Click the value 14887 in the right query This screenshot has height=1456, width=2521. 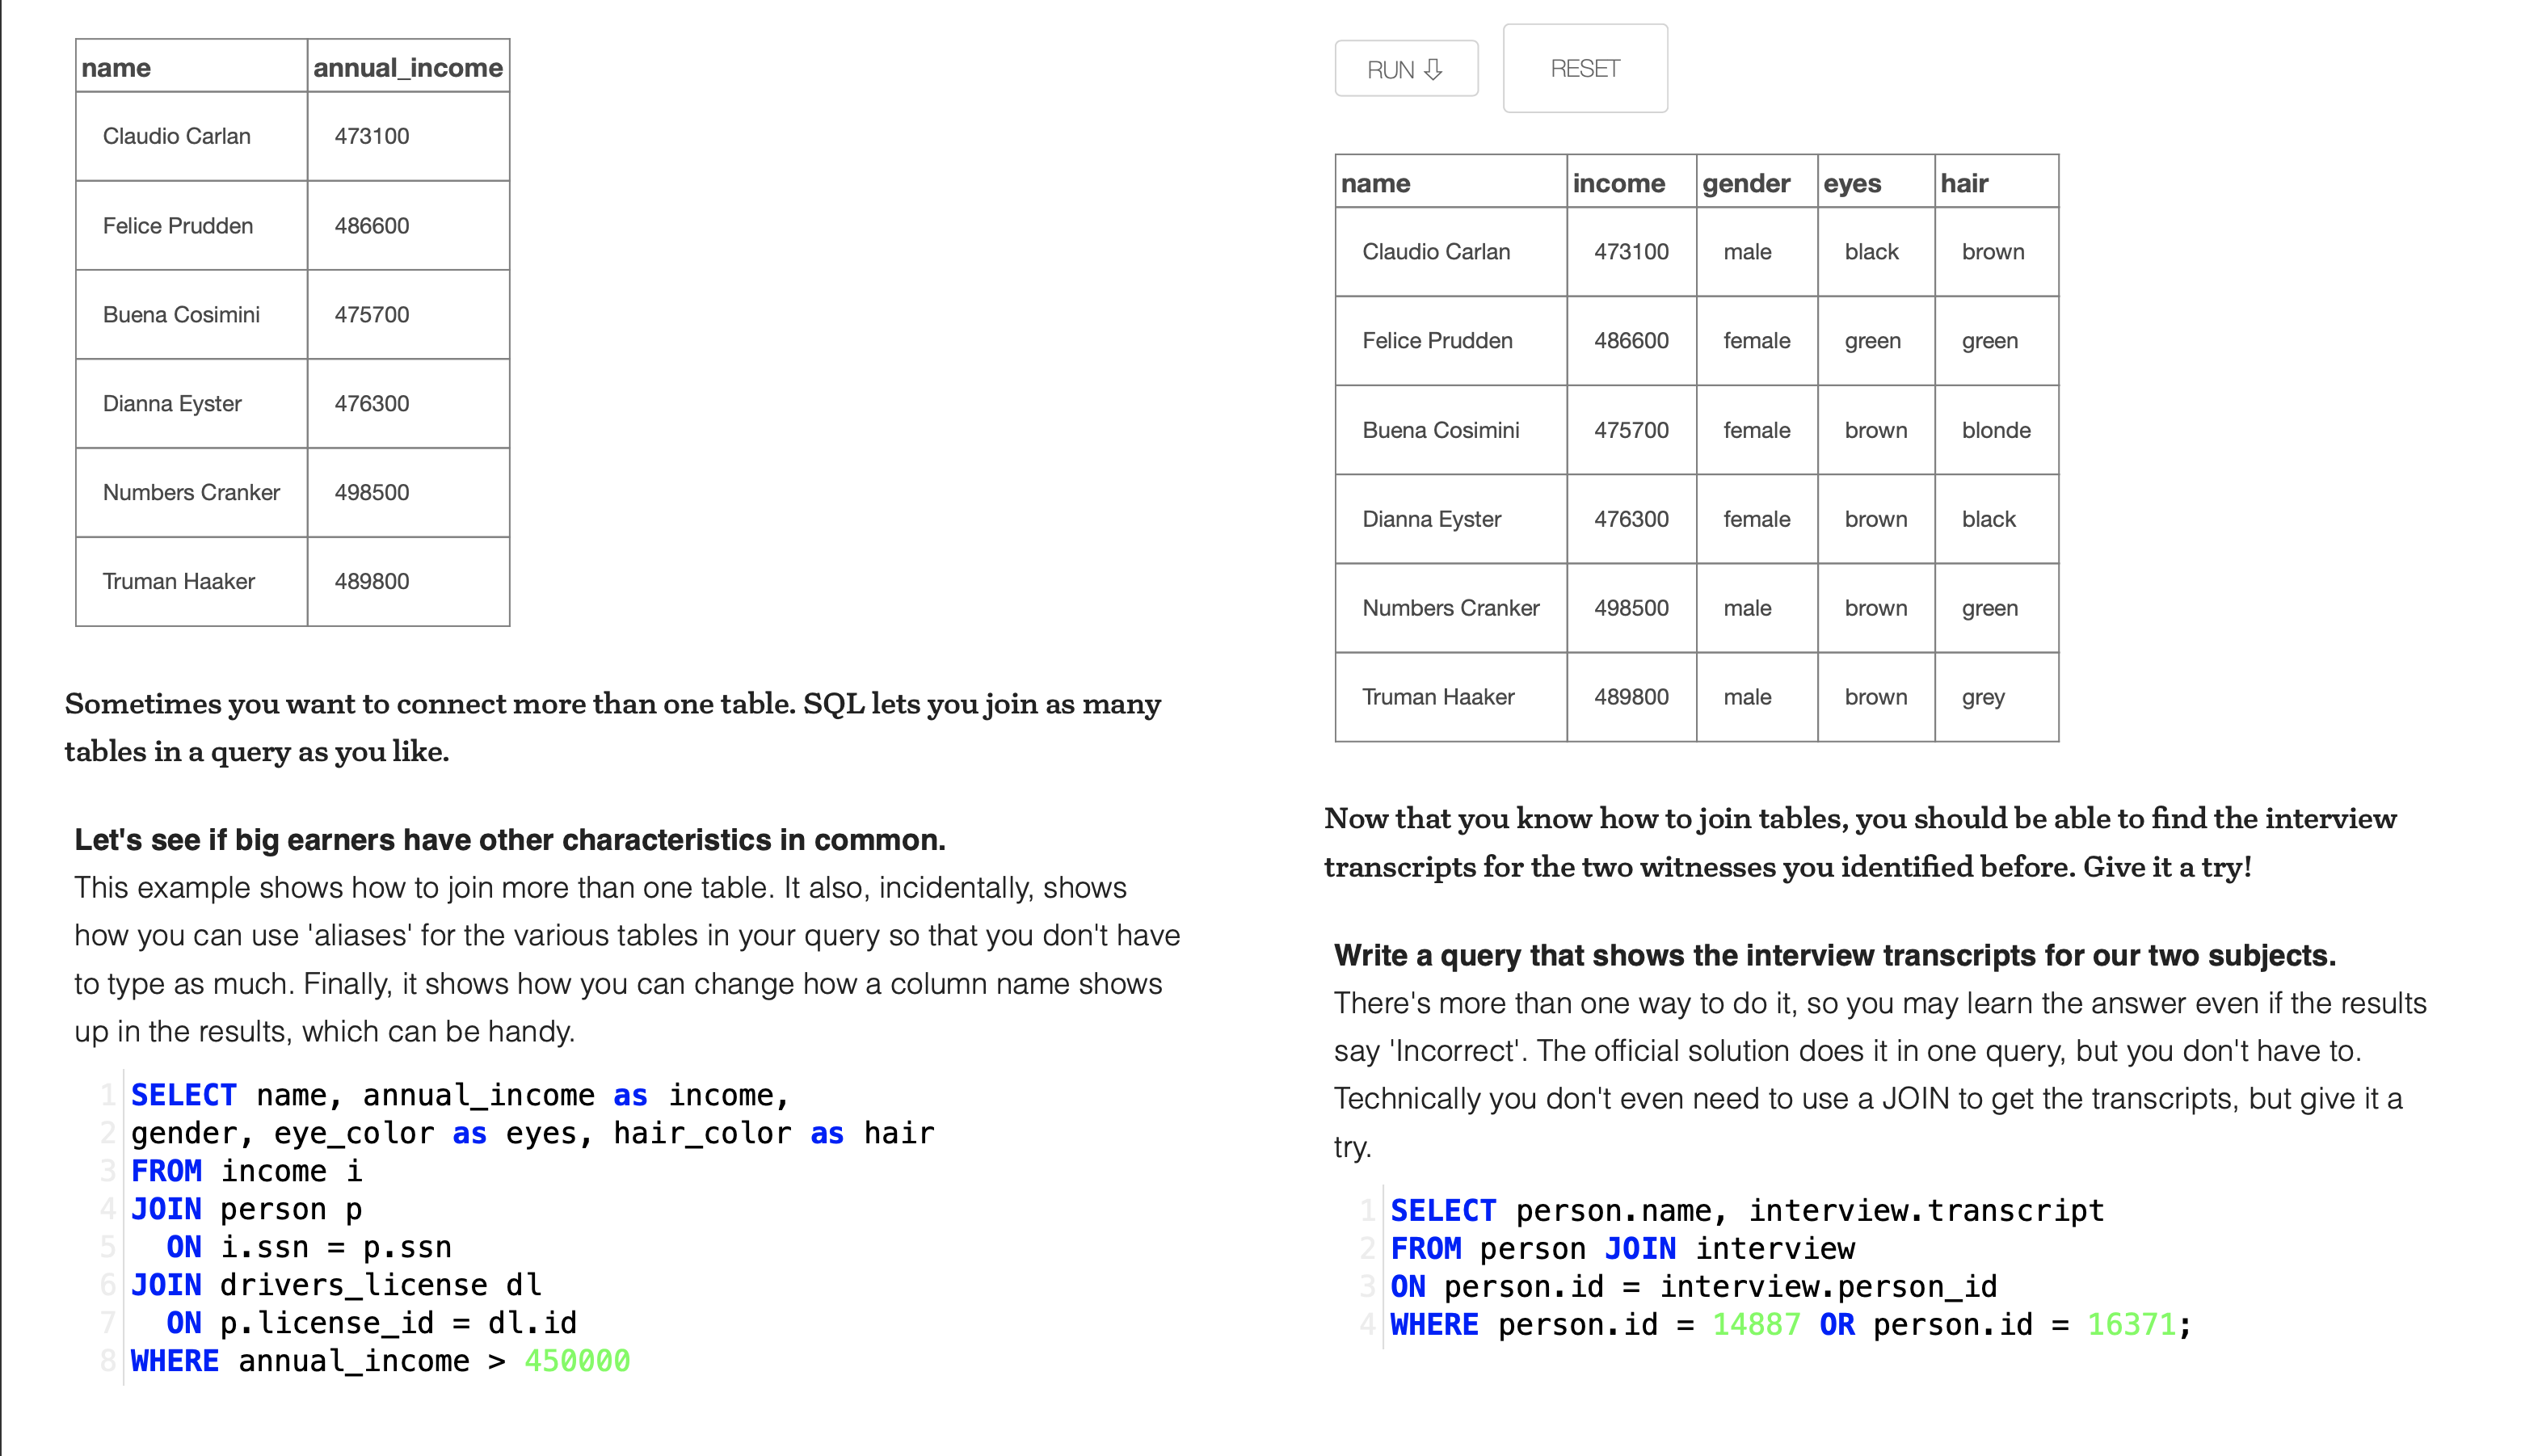tap(1755, 1324)
